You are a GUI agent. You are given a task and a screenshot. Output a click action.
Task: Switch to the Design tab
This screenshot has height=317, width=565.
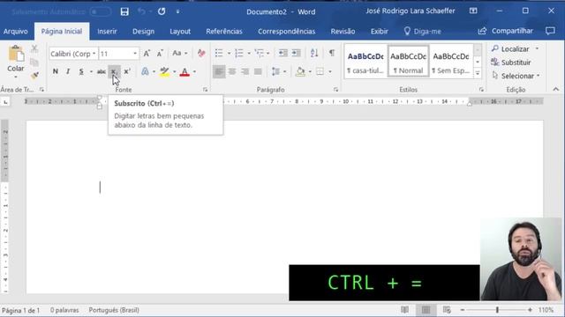143,32
